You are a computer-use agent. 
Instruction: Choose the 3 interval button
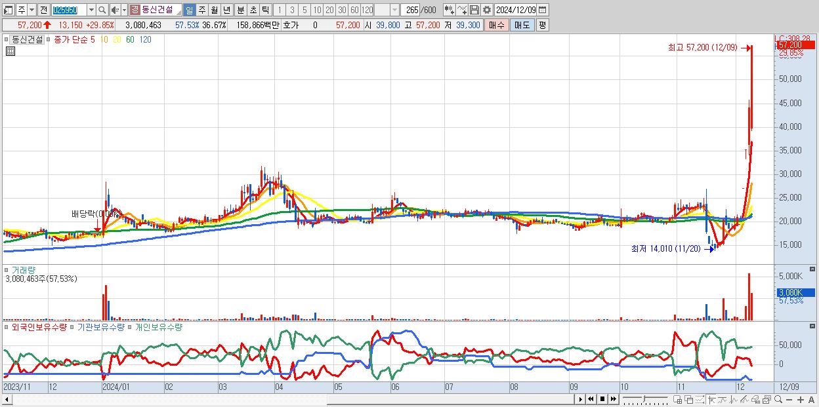click(292, 10)
